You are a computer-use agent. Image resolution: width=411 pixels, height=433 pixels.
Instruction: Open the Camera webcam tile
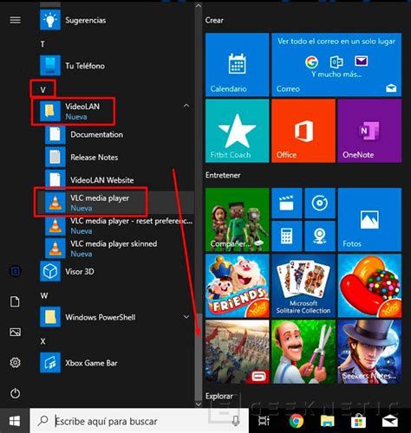click(x=320, y=236)
